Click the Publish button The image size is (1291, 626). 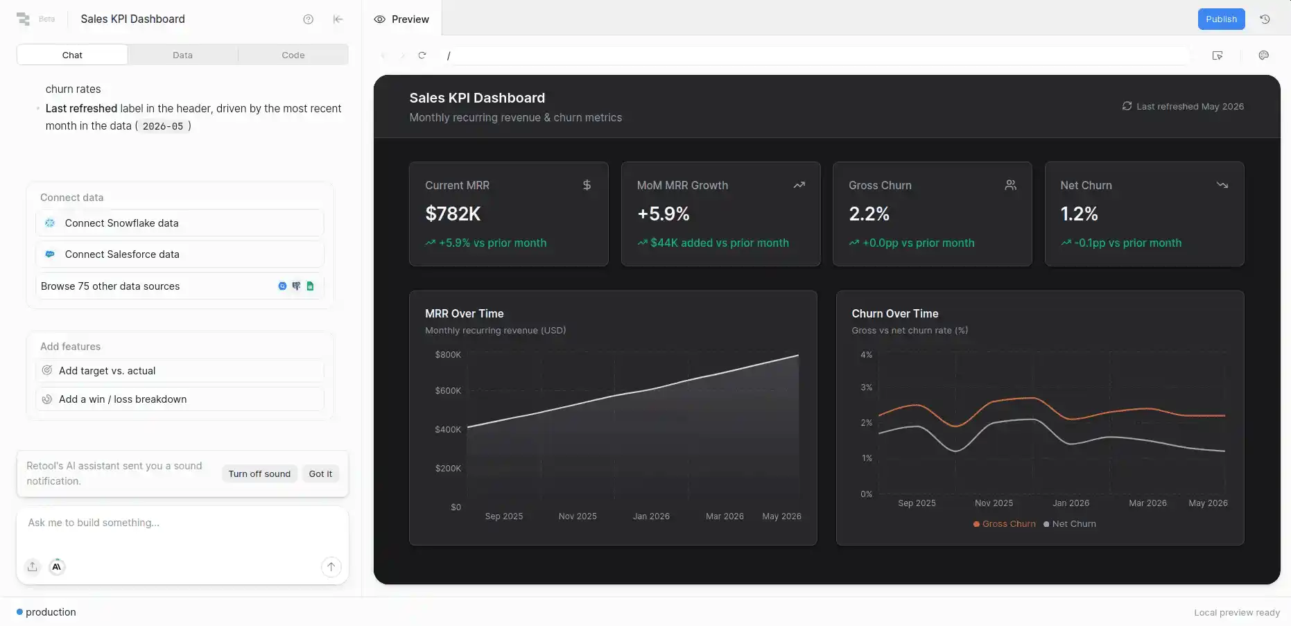tap(1221, 19)
